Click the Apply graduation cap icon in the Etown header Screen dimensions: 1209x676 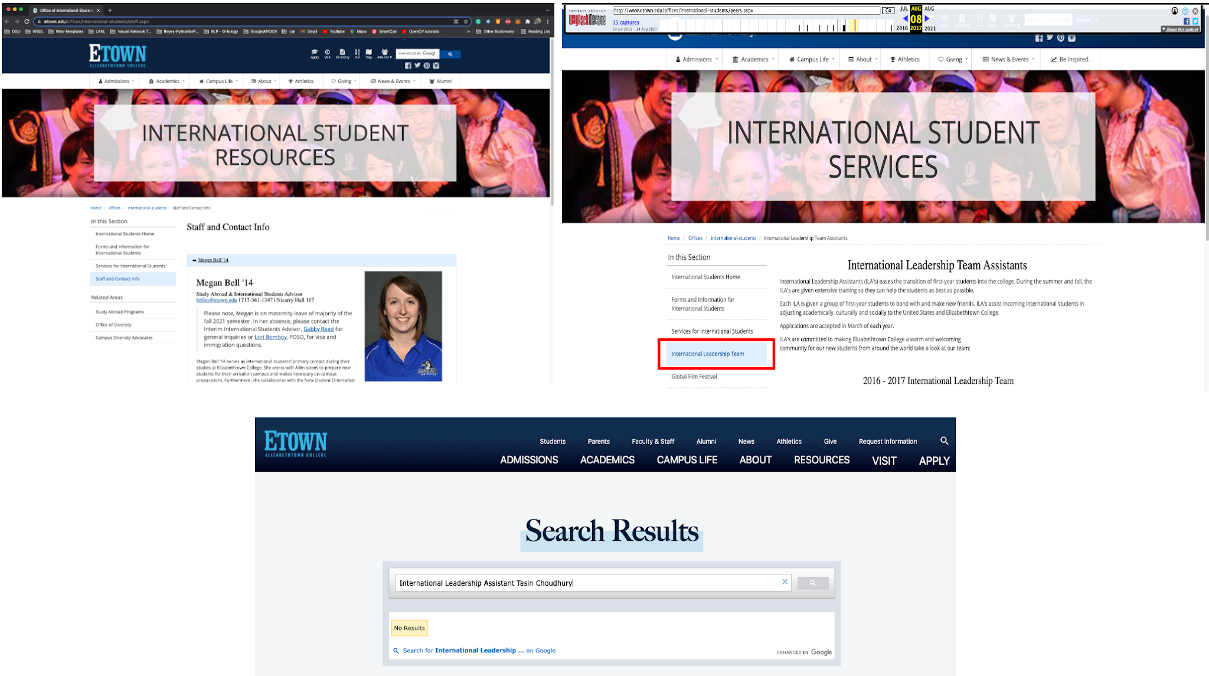click(x=315, y=53)
